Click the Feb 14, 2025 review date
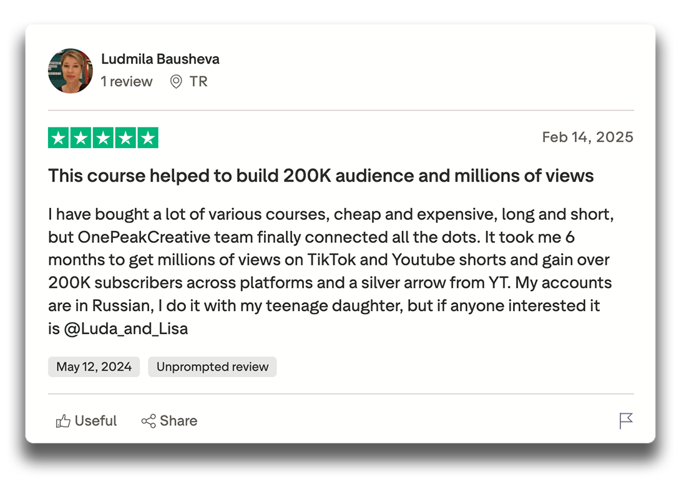This screenshot has height=494, width=674. click(x=587, y=137)
